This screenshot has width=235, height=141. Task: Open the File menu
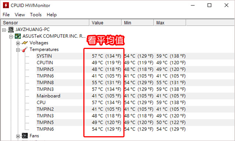click(6, 15)
